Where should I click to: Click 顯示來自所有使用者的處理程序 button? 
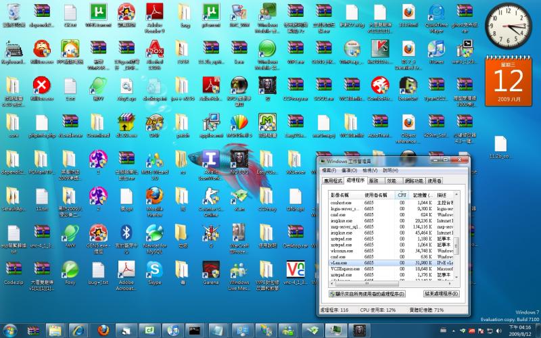367,294
